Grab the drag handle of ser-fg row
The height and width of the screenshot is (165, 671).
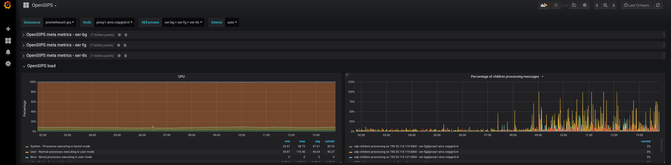664,45
